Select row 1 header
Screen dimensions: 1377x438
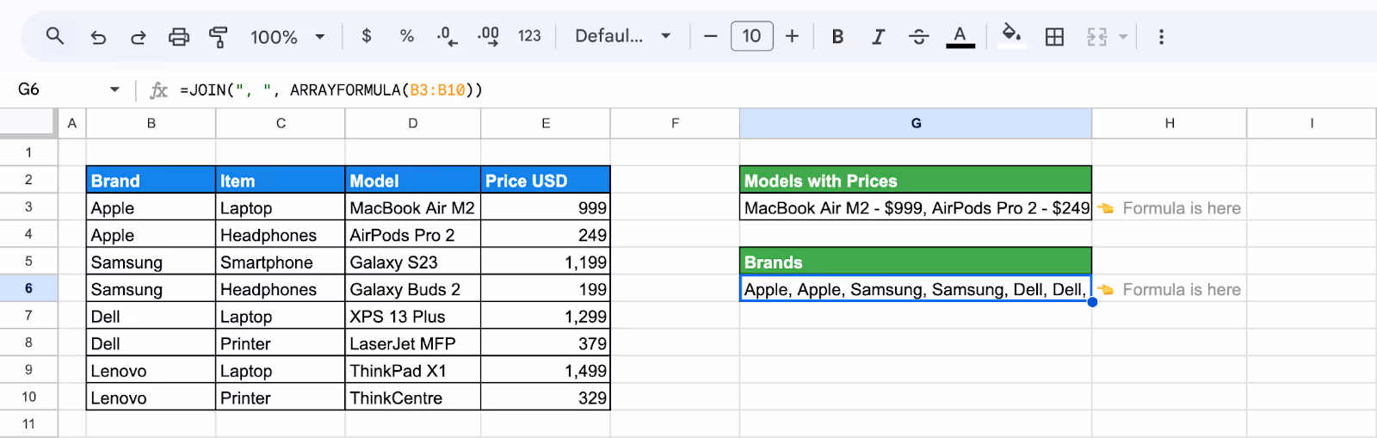click(x=28, y=152)
